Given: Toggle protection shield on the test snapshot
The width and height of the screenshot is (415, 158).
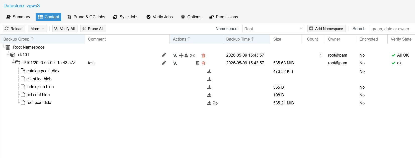Looking at the screenshot, I should [197, 63].
